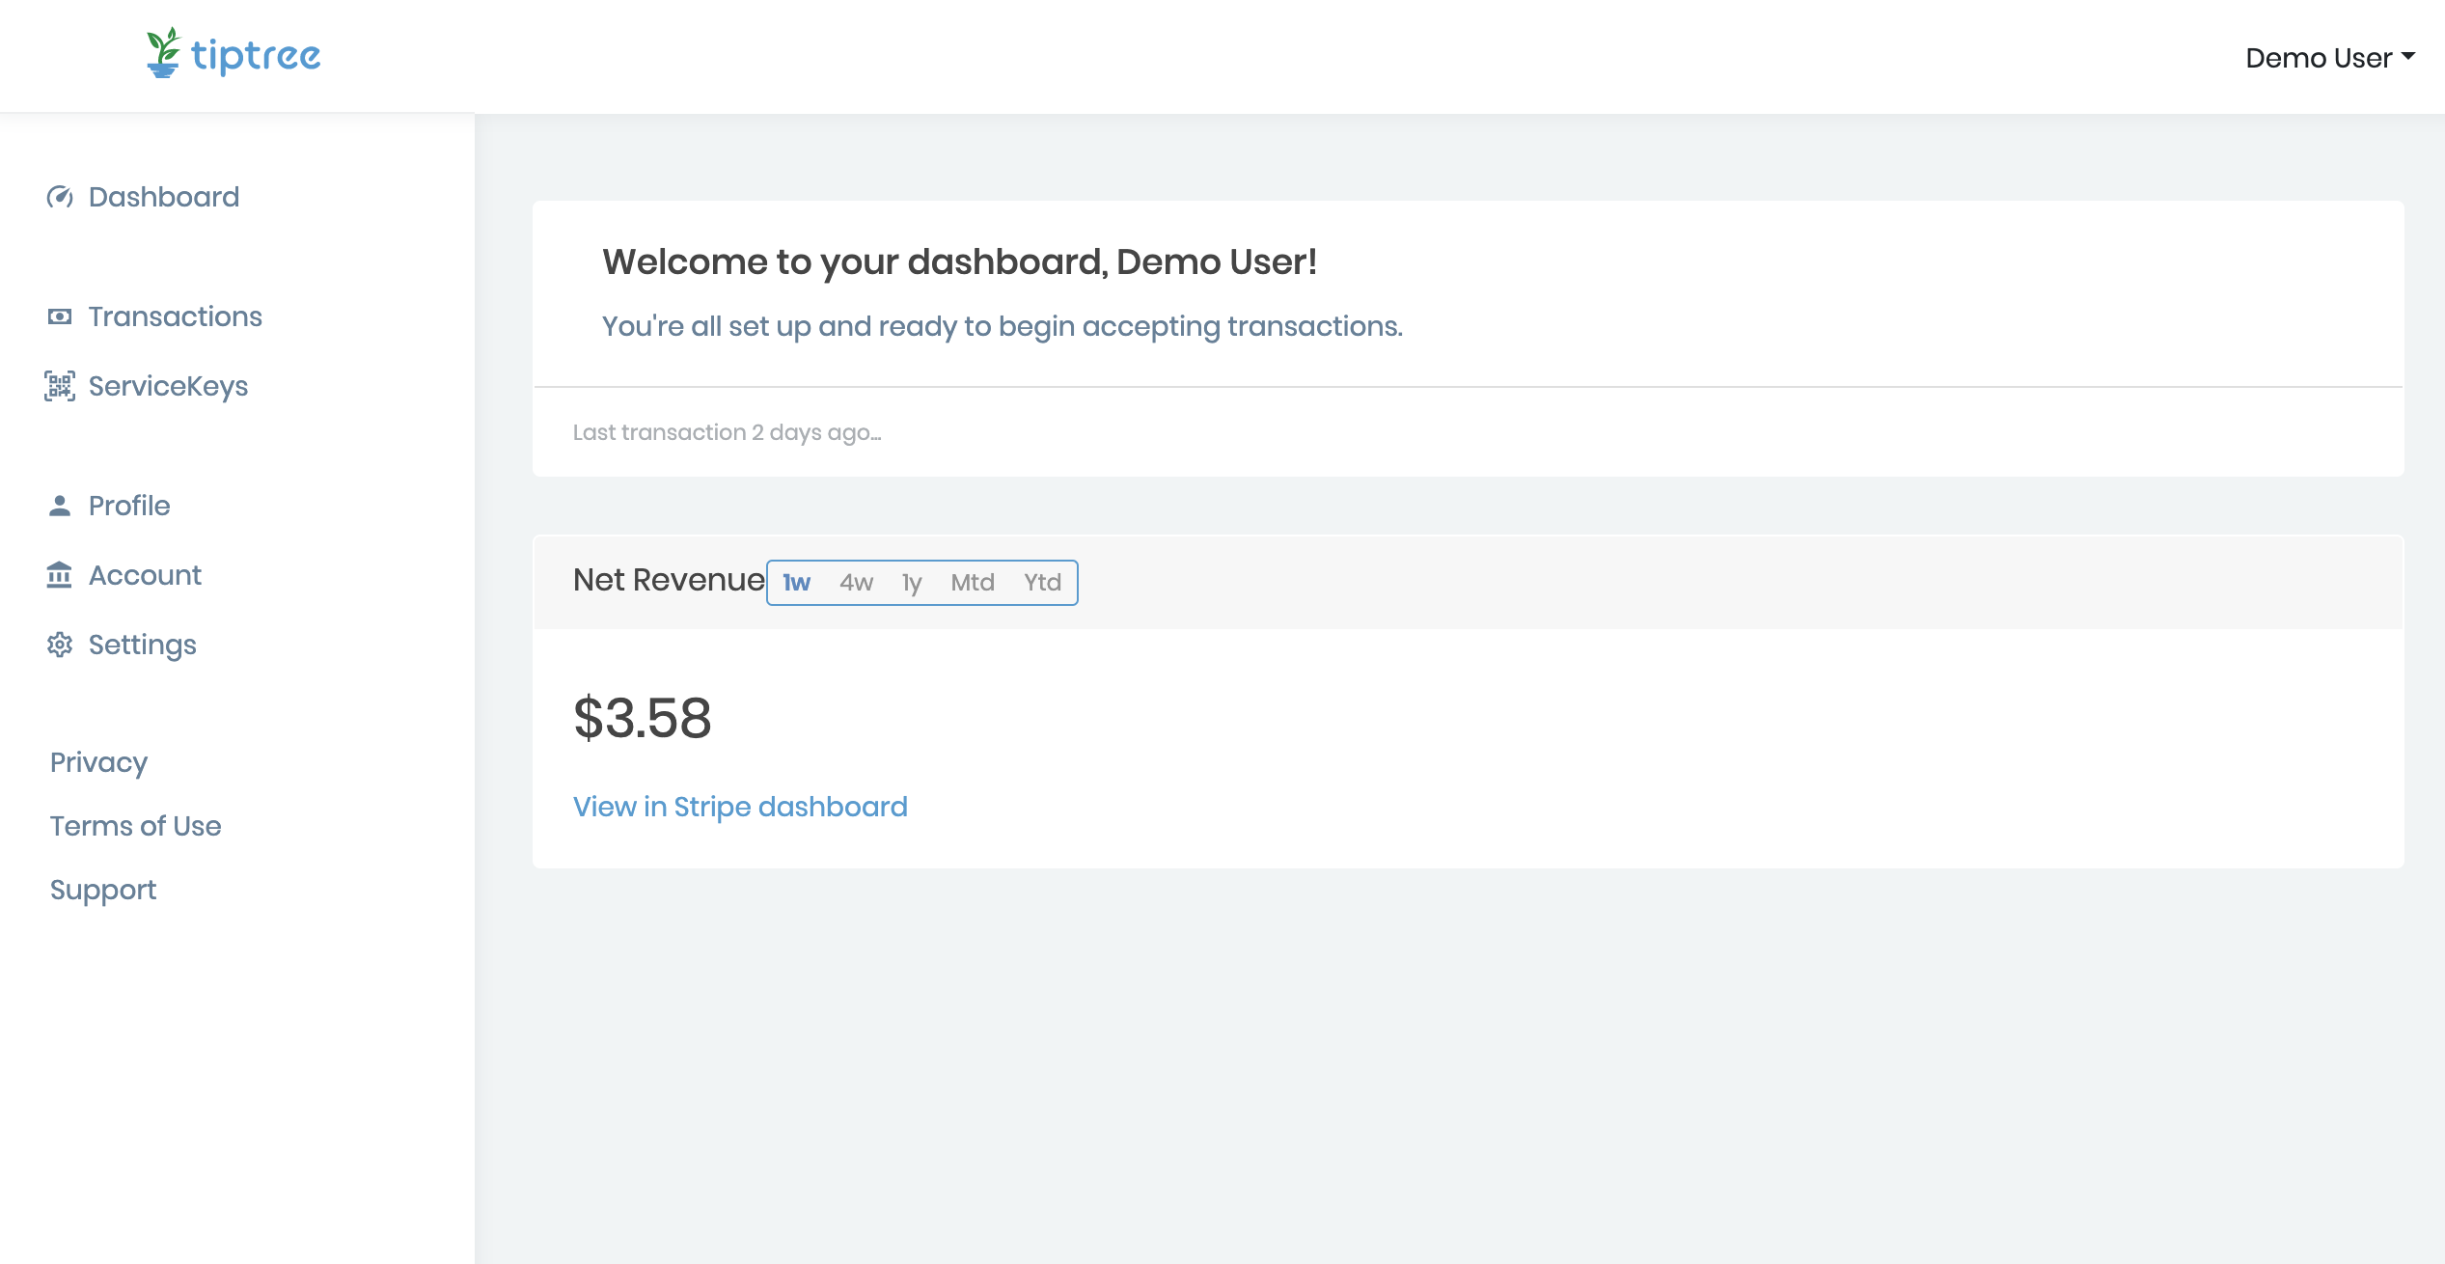The width and height of the screenshot is (2445, 1264).
Task: Open the Terms of Use link
Action: [x=135, y=826]
